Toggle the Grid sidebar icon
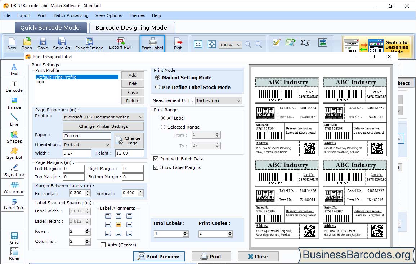 (x=14, y=238)
